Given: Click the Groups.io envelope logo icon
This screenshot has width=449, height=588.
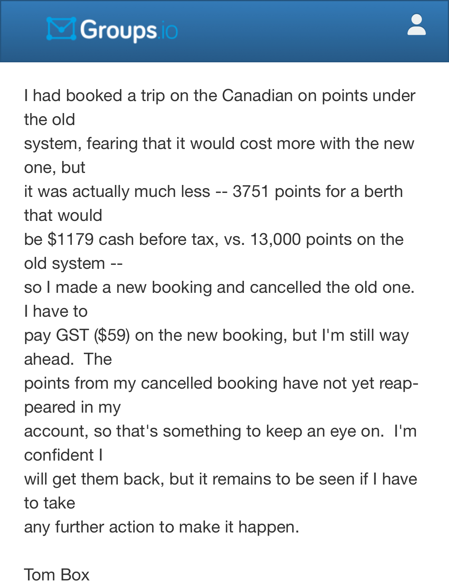Looking at the screenshot, I should point(61,29).
